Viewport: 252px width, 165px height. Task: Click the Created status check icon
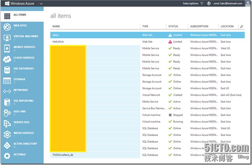pos(170,95)
